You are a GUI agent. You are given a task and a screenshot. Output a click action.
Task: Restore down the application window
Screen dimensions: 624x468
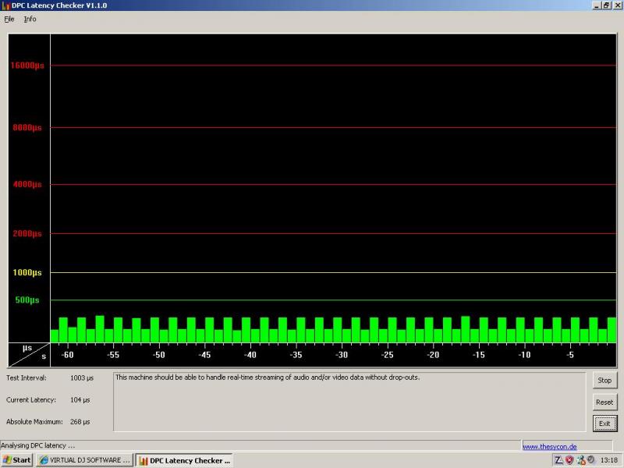click(606, 5)
